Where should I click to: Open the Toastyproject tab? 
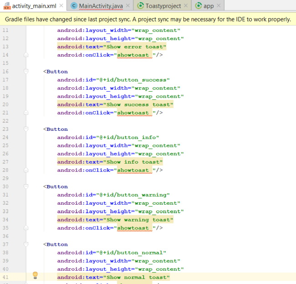tap(163, 6)
